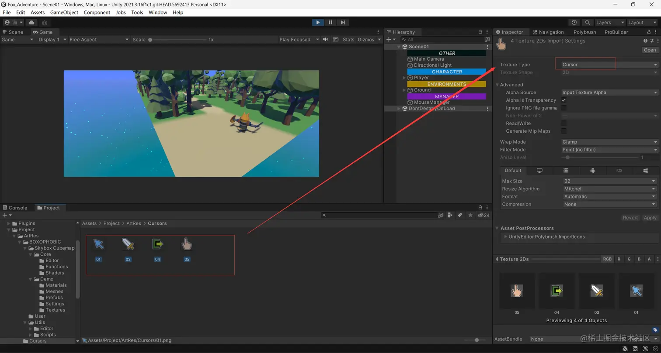The height and width of the screenshot is (353, 661).
Task: Select the iOS platform override tab in Inspector
Action: tap(619, 170)
